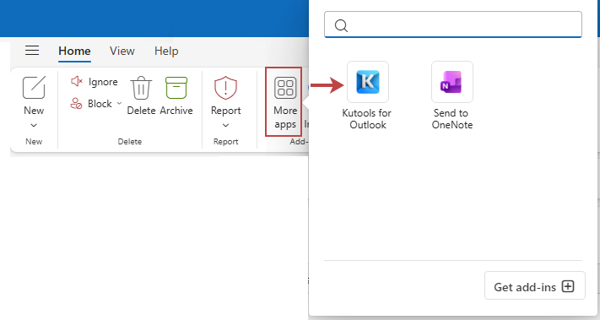This screenshot has width=600, height=320.
Task: Click the magnifier search icon
Action: (x=341, y=25)
